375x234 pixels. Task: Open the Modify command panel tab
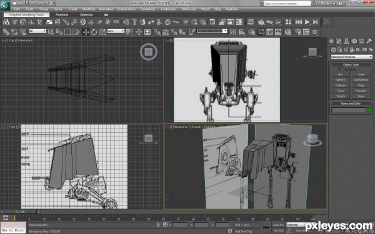339,41
